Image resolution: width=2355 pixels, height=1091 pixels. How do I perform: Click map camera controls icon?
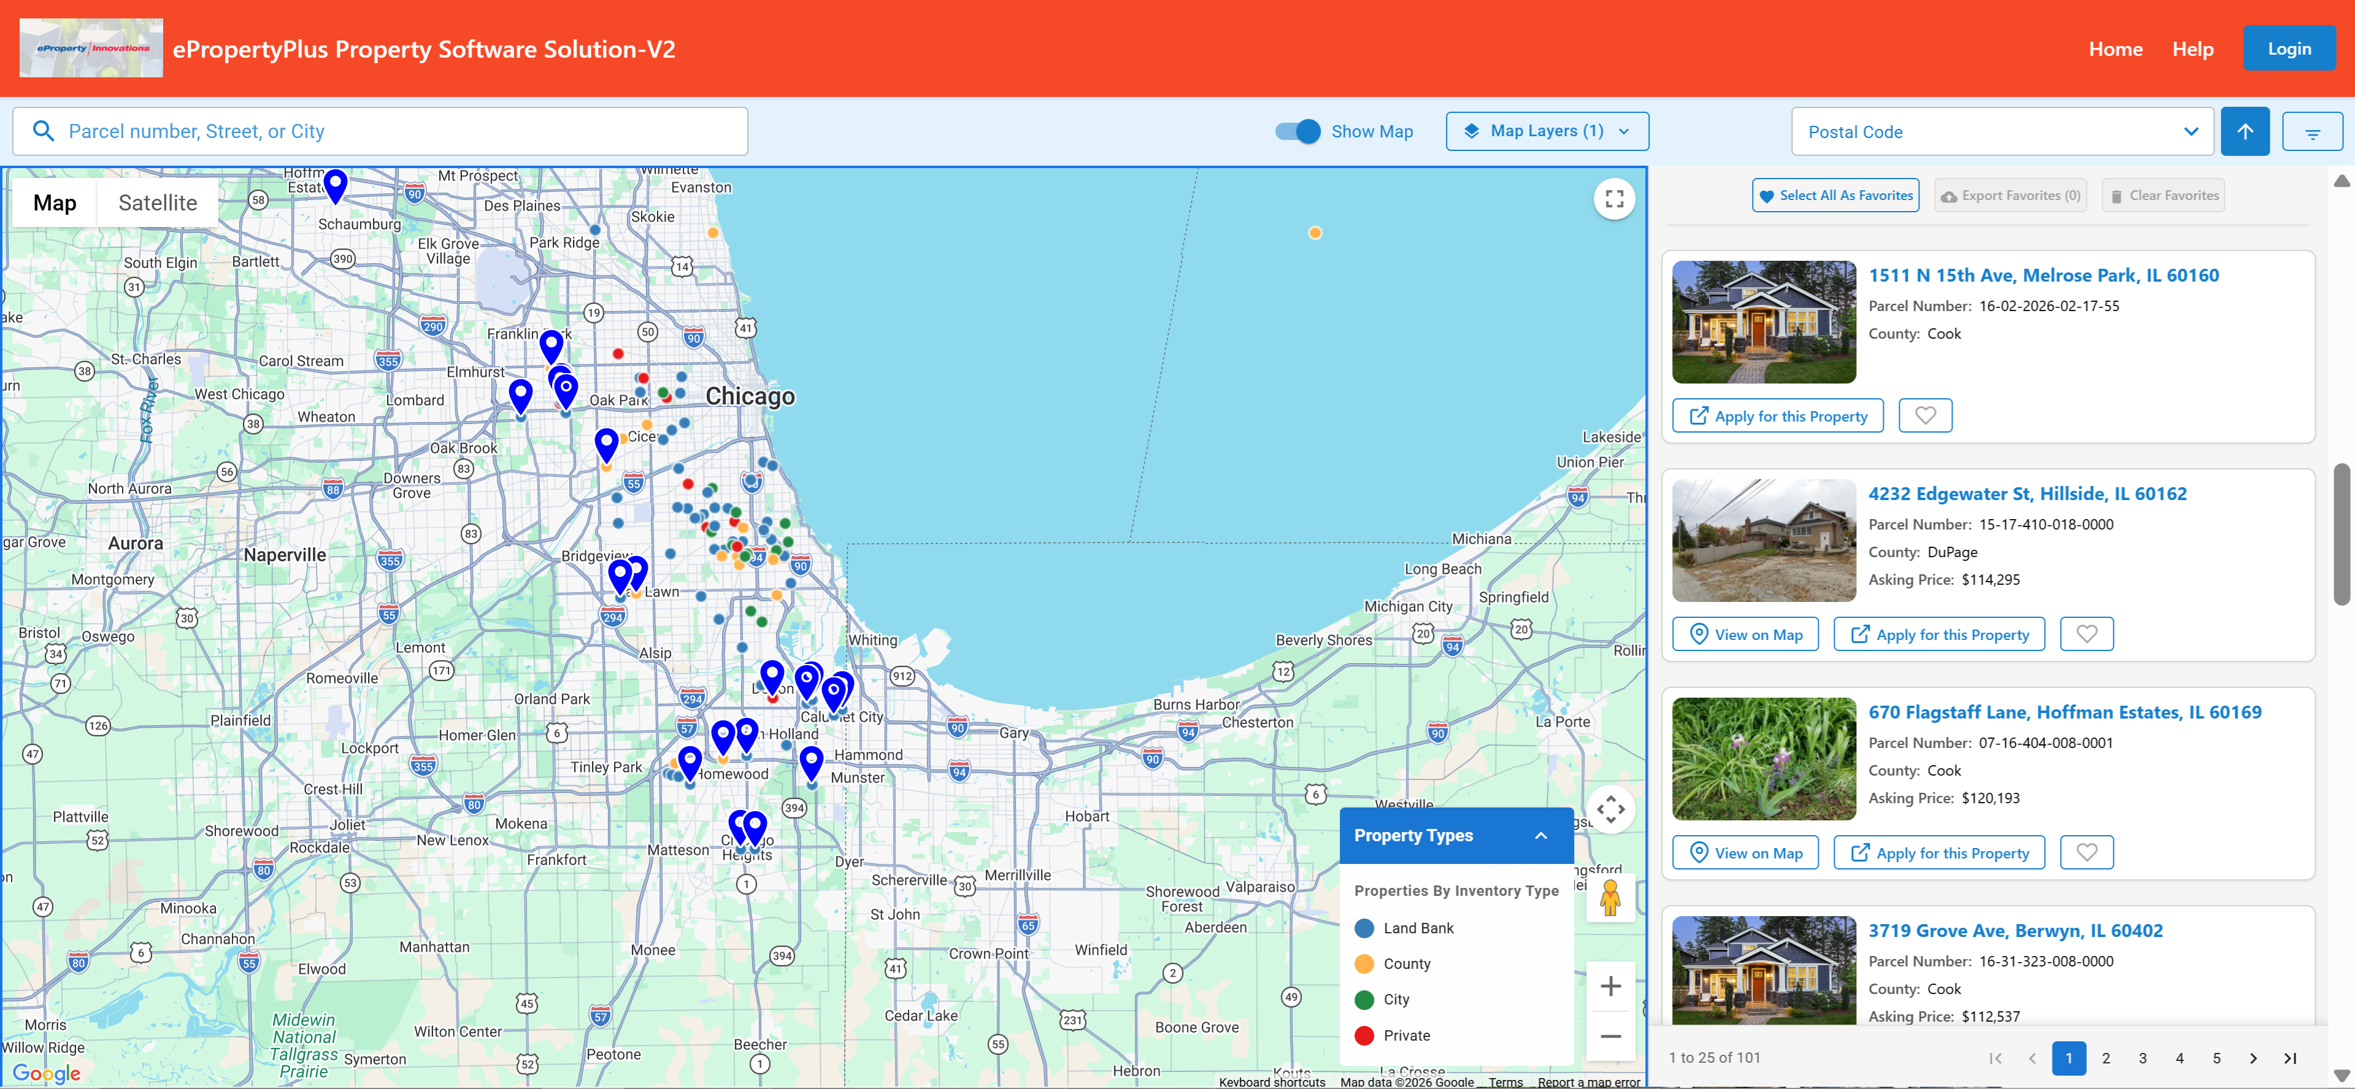1610,809
